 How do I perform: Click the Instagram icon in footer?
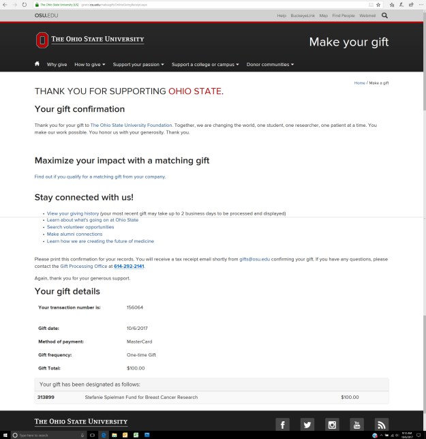tap(333, 425)
